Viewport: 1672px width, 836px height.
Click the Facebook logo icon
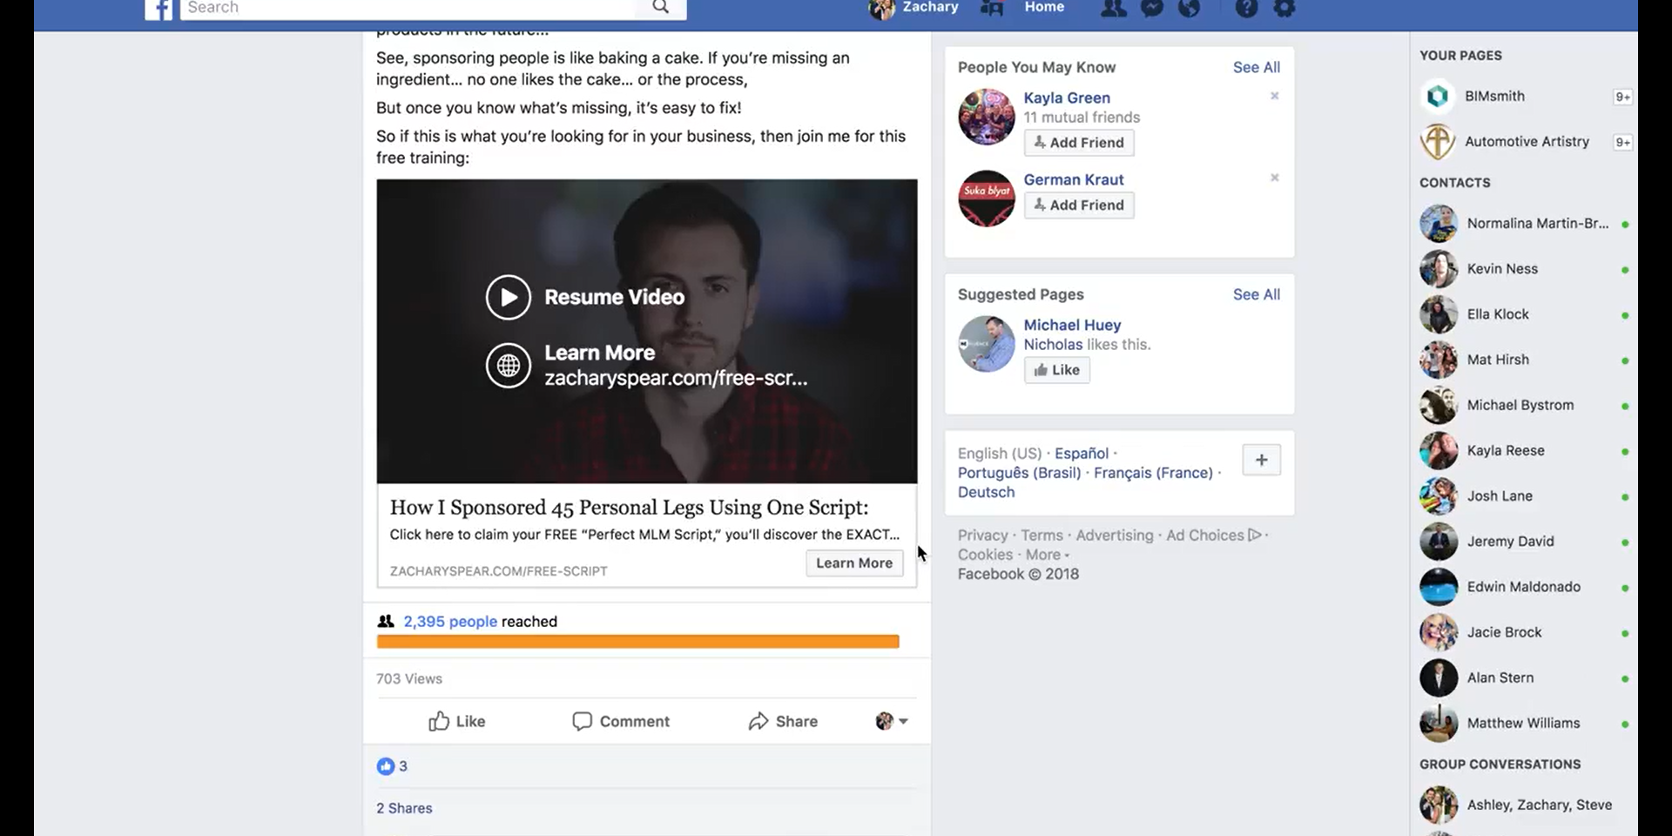158,9
